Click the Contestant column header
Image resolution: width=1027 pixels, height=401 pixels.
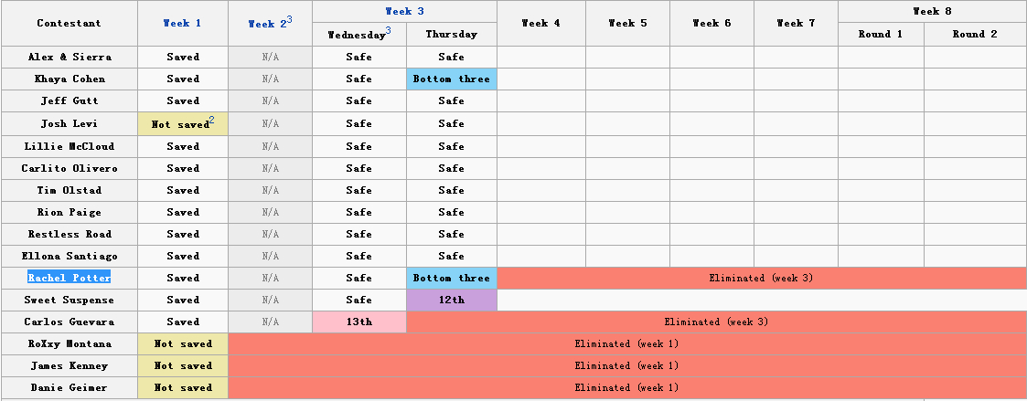click(70, 23)
